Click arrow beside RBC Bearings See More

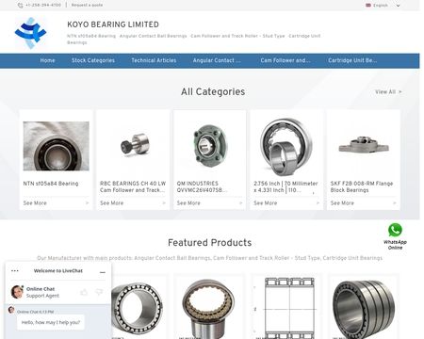tap(164, 203)
